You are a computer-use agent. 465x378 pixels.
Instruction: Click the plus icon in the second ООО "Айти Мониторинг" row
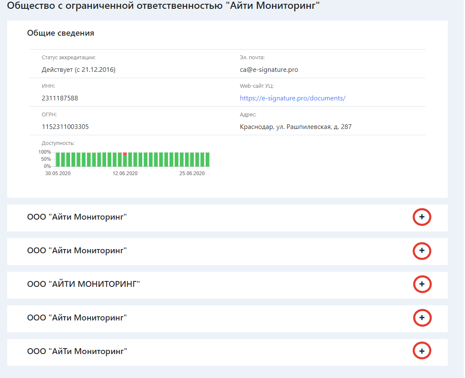[422, 251]
